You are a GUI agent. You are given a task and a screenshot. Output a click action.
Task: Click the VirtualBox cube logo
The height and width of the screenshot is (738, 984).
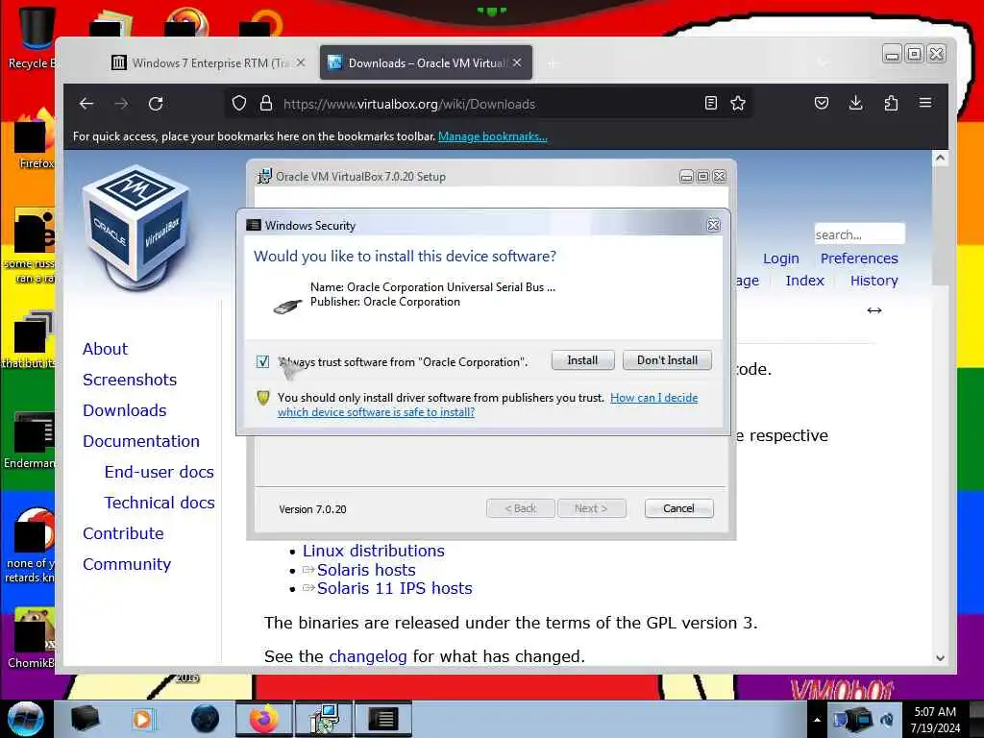(135, 227)
